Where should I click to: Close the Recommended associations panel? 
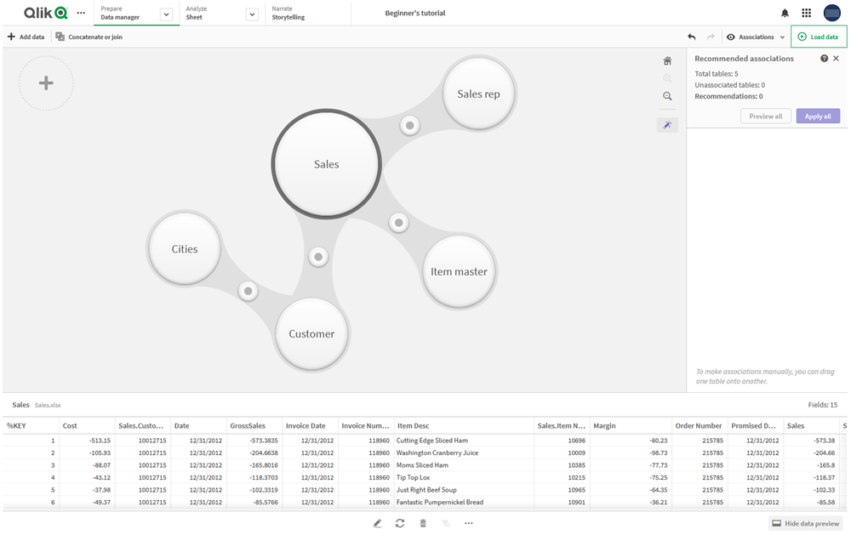tap(837, 59)
